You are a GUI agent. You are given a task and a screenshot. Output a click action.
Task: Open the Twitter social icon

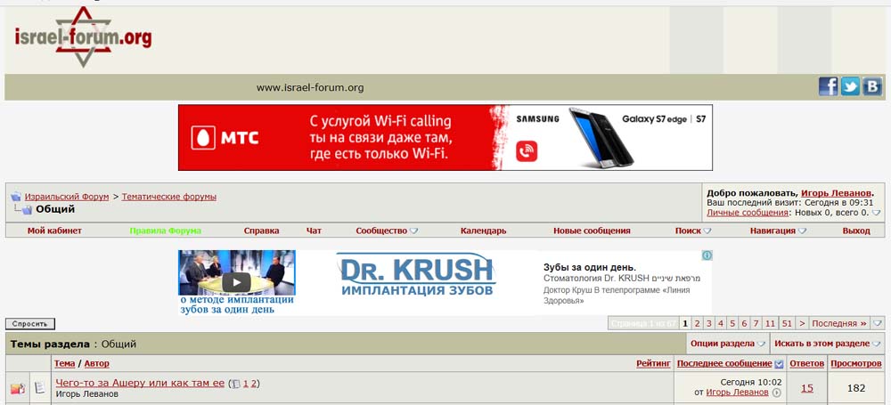pyautogui.click(x=850, y=87)
